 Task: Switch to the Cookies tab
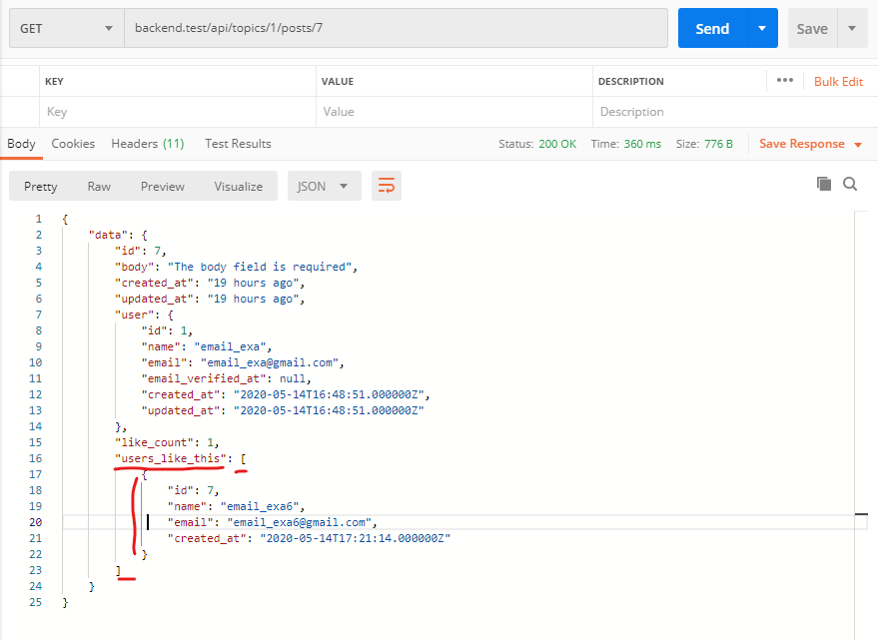tap(73, 144)
